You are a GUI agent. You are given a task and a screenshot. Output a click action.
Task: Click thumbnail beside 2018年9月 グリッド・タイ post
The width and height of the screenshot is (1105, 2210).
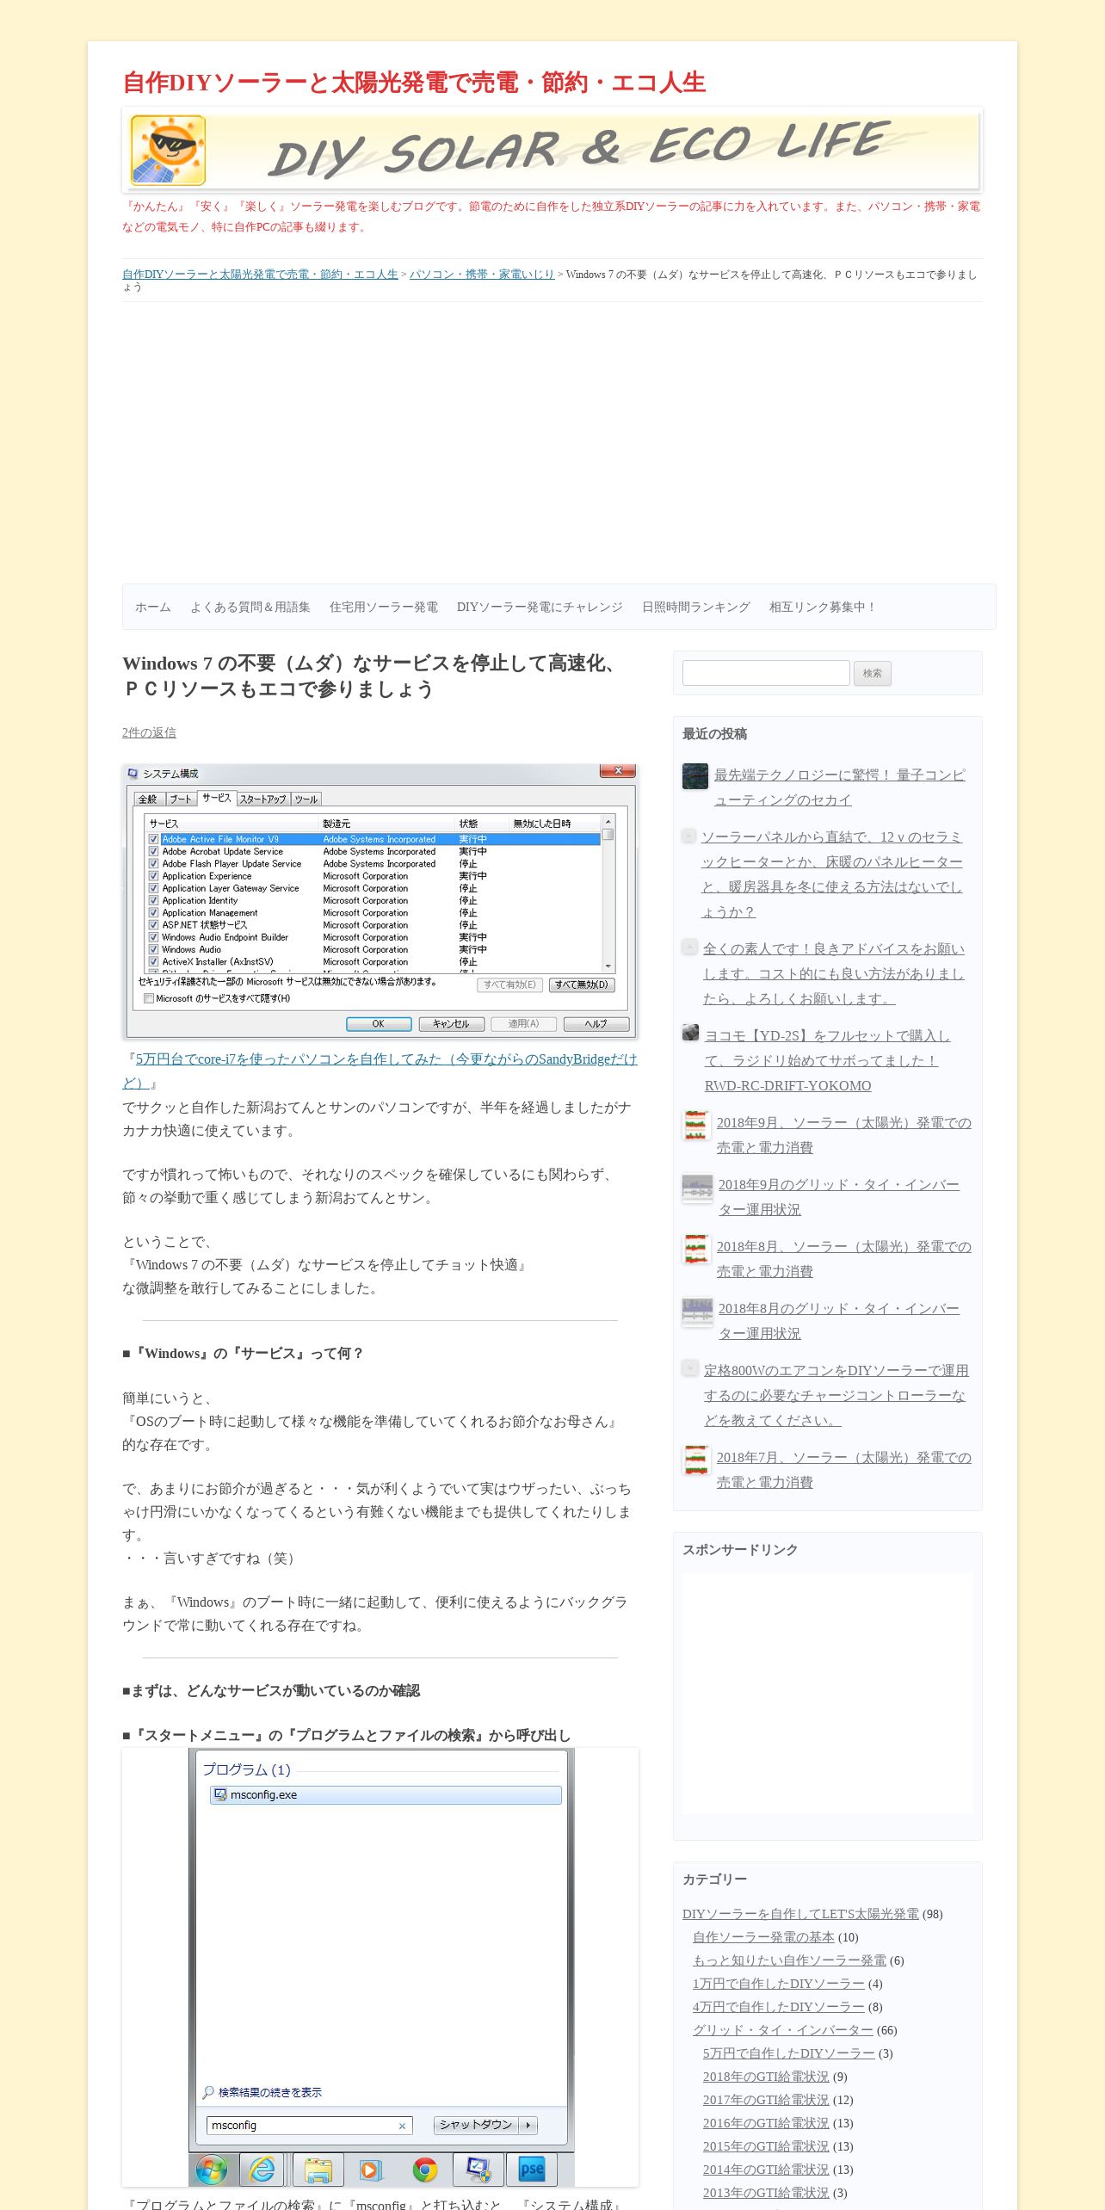pos(697,1188)
